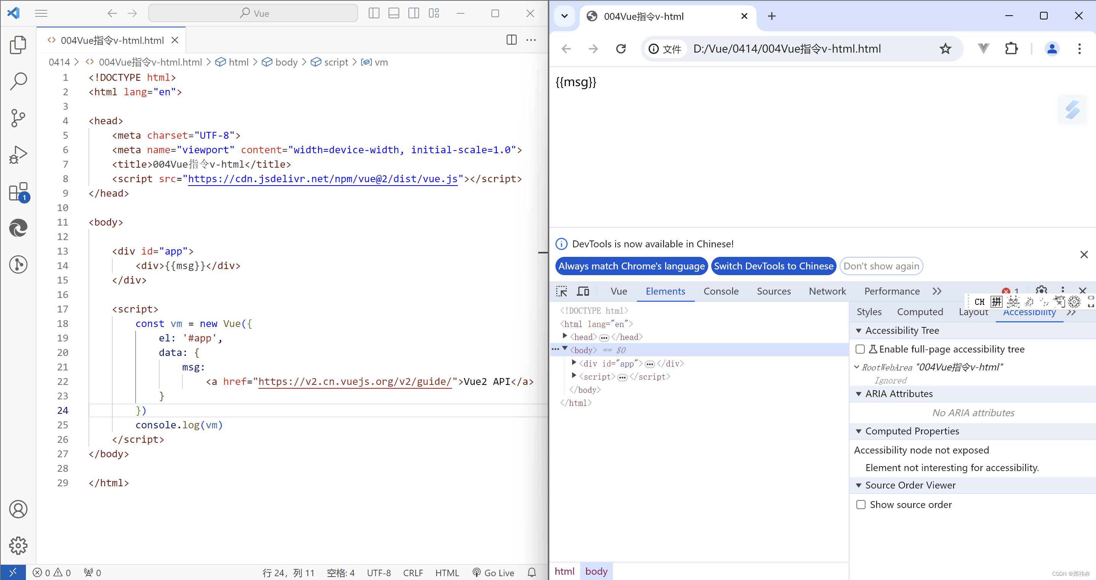Enable Switch DevTools to Chinese
Screen dimensions: 1096x580
[773, 266]
